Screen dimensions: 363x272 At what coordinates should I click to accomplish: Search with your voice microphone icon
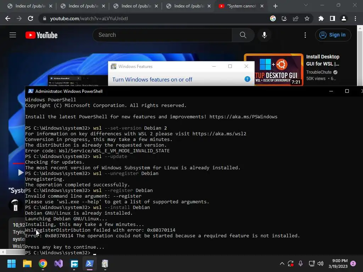click(x=264, y=35)
